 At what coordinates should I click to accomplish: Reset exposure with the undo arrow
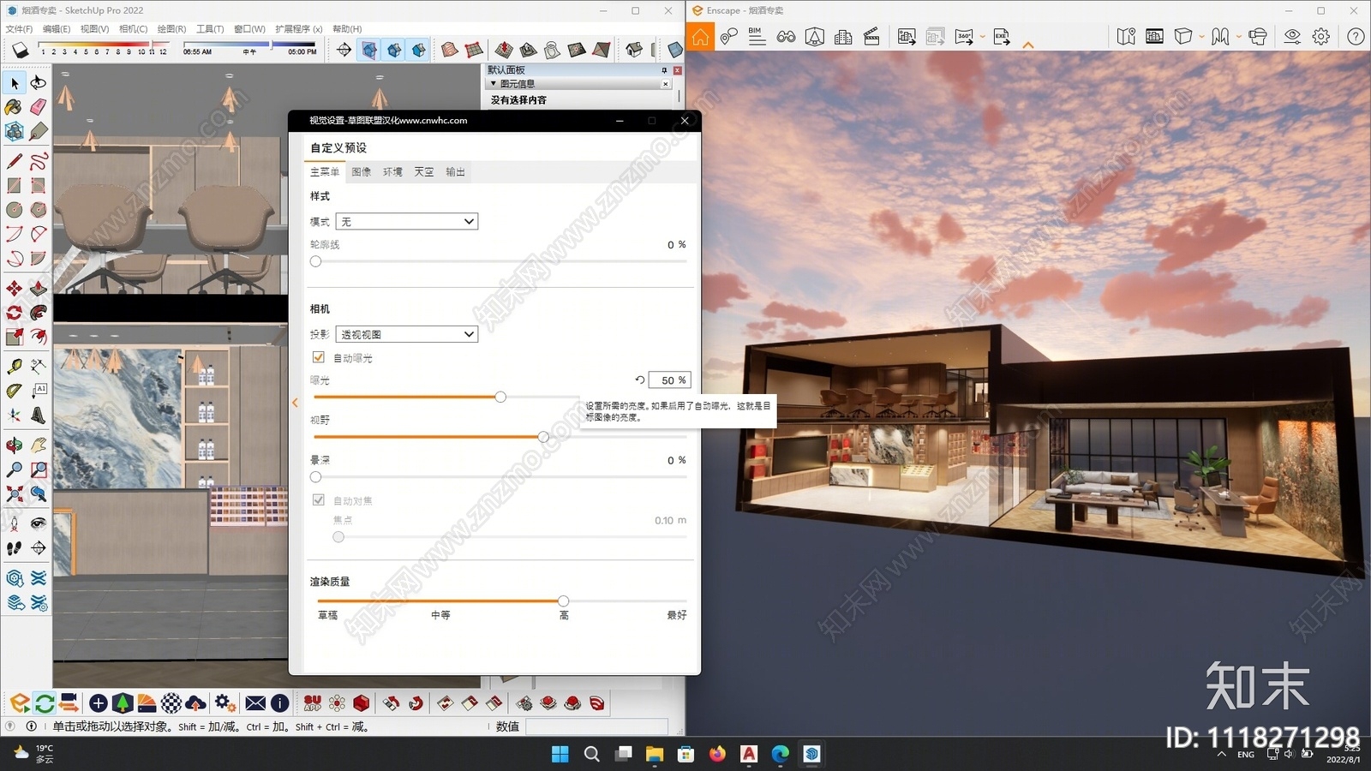(x=639, y=380)
